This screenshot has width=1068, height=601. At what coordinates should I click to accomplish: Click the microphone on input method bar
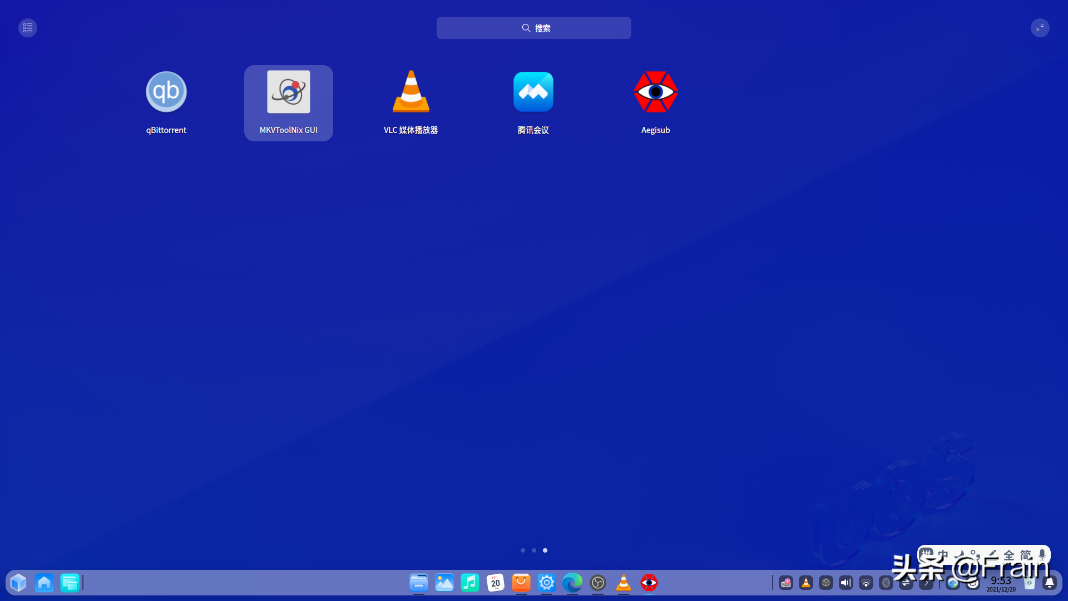tap(1042, 555)
